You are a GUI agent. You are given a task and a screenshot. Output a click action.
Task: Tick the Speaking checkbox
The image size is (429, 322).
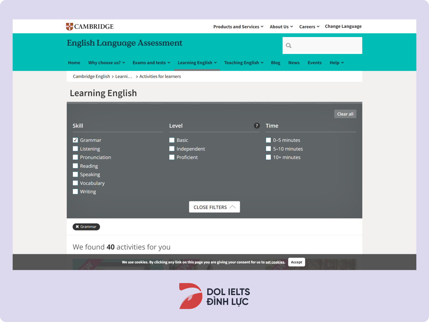[x=75, y=174]
